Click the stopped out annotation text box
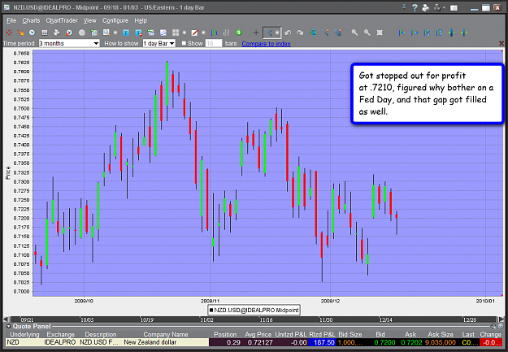508x352 pixels. point(427,93)
